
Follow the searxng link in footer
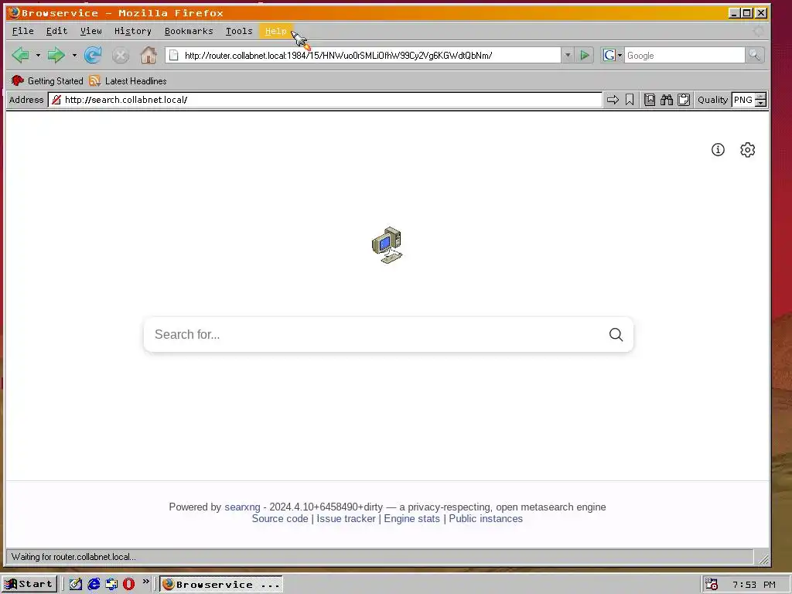point(242,507)
